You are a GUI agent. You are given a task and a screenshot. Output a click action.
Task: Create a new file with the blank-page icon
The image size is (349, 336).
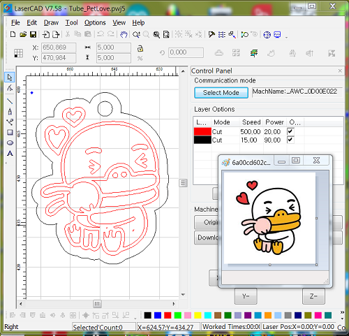click(x=13, y=34)
